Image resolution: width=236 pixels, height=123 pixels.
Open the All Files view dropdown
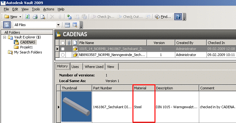pyautogui.click(x=59, y=25)
